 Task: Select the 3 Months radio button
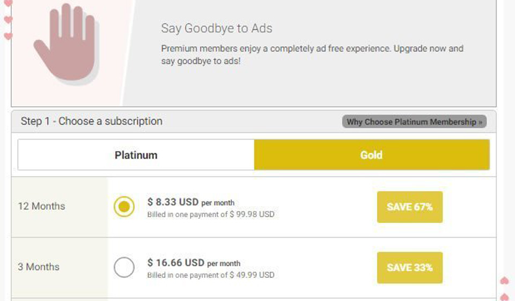pyautogui.click(x=124, y=267)
